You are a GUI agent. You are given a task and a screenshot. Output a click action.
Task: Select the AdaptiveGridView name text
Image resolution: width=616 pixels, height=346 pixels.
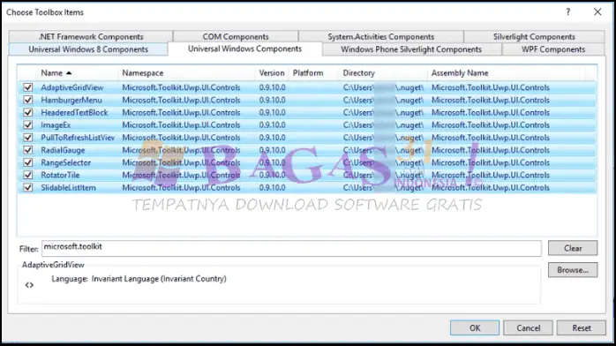[x=71, y=87]
